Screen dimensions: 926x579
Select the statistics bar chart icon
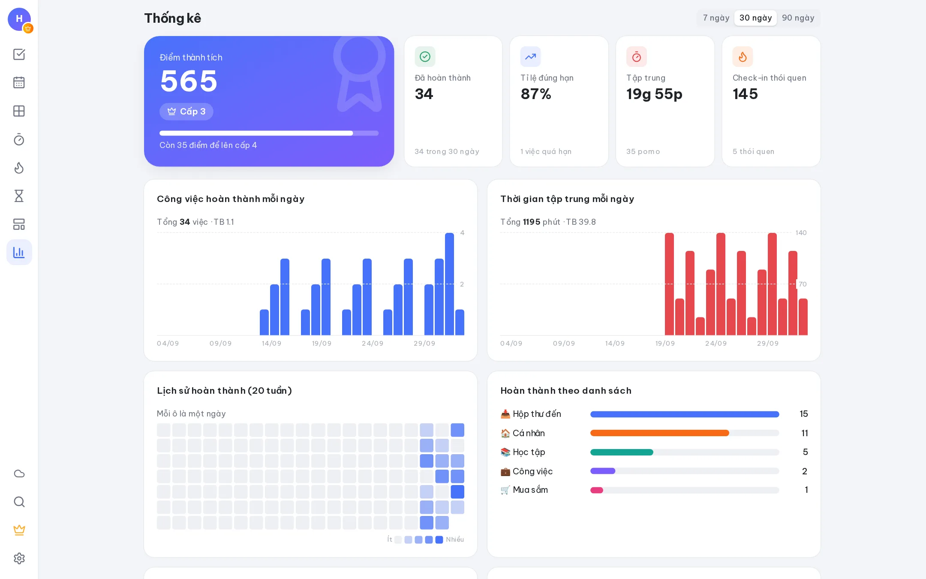point(19,252)
